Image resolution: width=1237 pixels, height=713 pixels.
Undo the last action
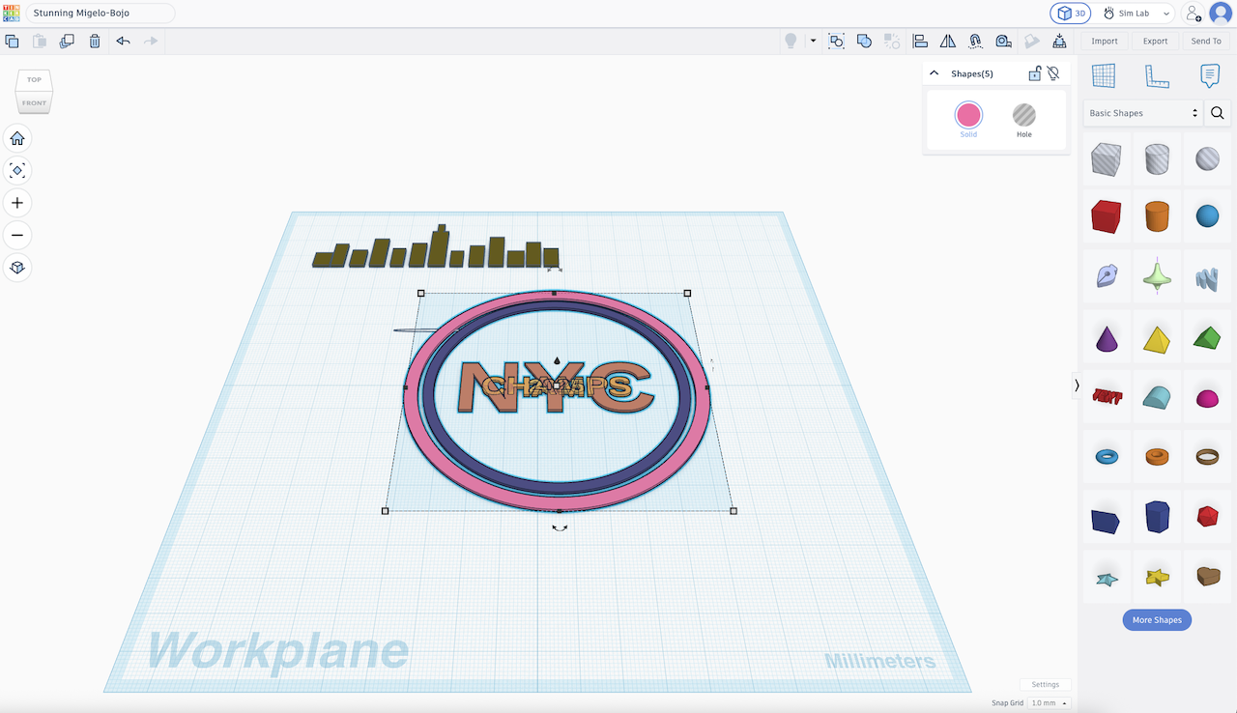[123, 42]
